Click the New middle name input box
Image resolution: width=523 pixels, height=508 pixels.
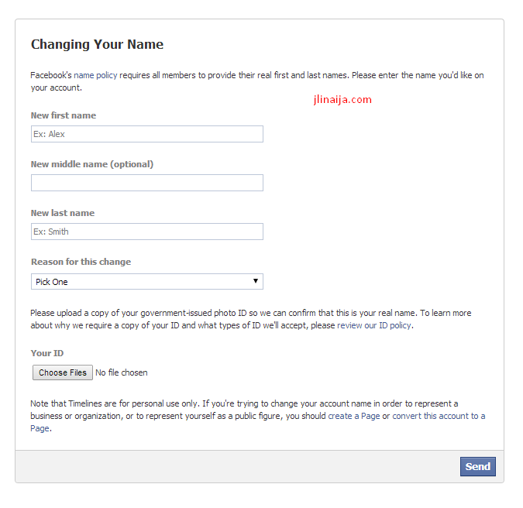pyautogui.click(x=147, y=183)
